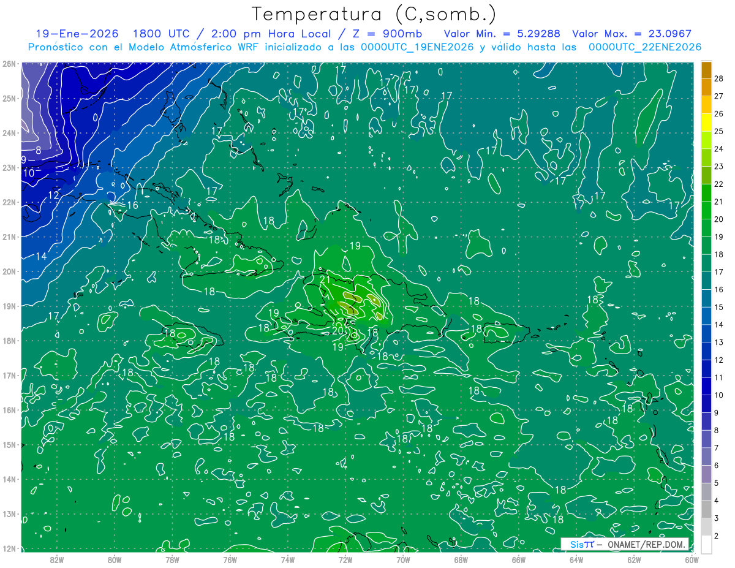Click the '13N' latitude axis label
Screen dimensions: 735x568
click(x=9, y=513)
